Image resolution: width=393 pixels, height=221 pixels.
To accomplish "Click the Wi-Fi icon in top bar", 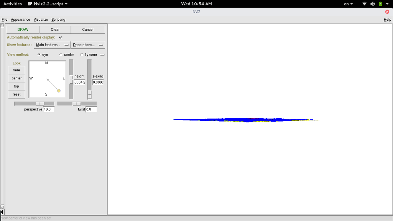I will [364, 4].
